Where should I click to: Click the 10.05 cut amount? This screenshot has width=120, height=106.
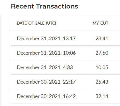point(102,67)
